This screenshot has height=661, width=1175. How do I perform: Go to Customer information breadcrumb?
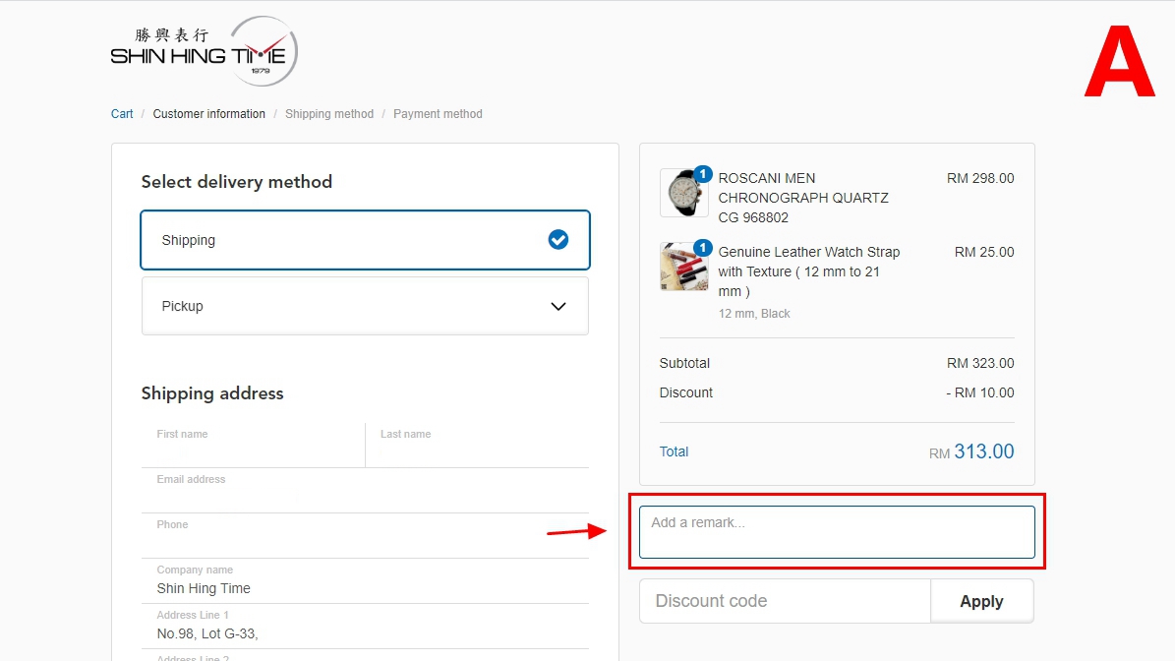pos(208,114)
